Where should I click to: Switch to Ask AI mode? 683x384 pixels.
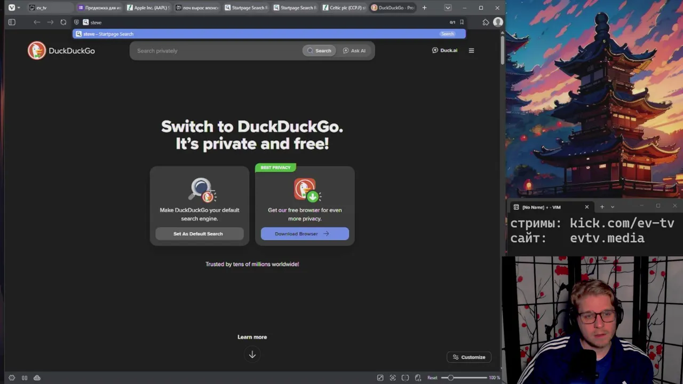click(354, 51)
